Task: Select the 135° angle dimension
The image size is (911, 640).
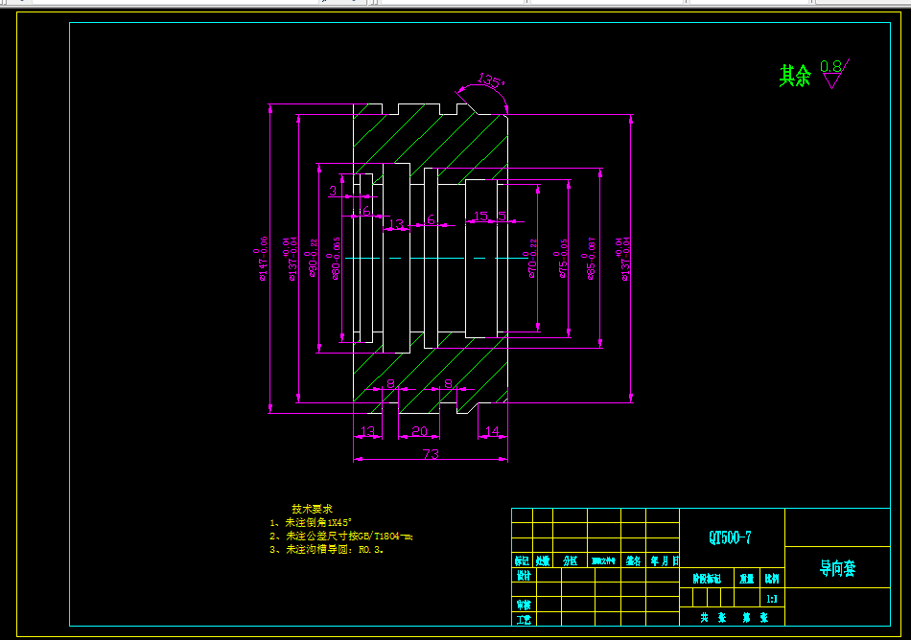Action: tap(490, 80)
